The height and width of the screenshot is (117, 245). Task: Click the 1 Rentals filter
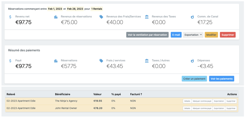pos(97,9)
